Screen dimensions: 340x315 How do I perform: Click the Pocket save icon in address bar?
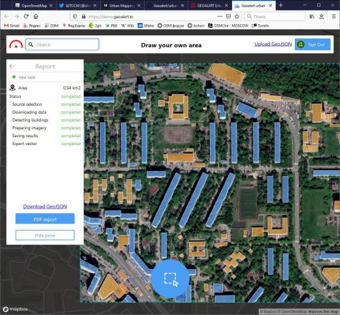[x=228, y=16]
